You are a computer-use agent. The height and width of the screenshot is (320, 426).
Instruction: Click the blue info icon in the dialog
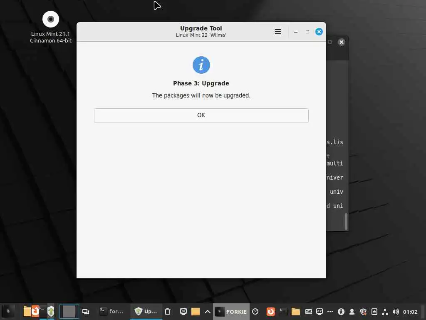tap(201, 65)
